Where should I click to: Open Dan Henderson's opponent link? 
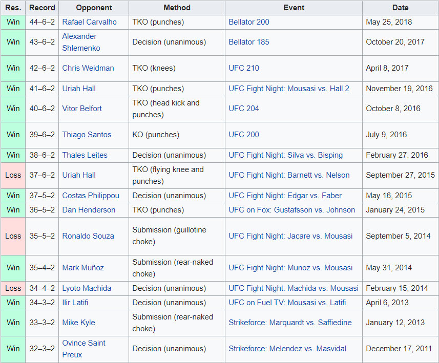[x=89, y=210]
